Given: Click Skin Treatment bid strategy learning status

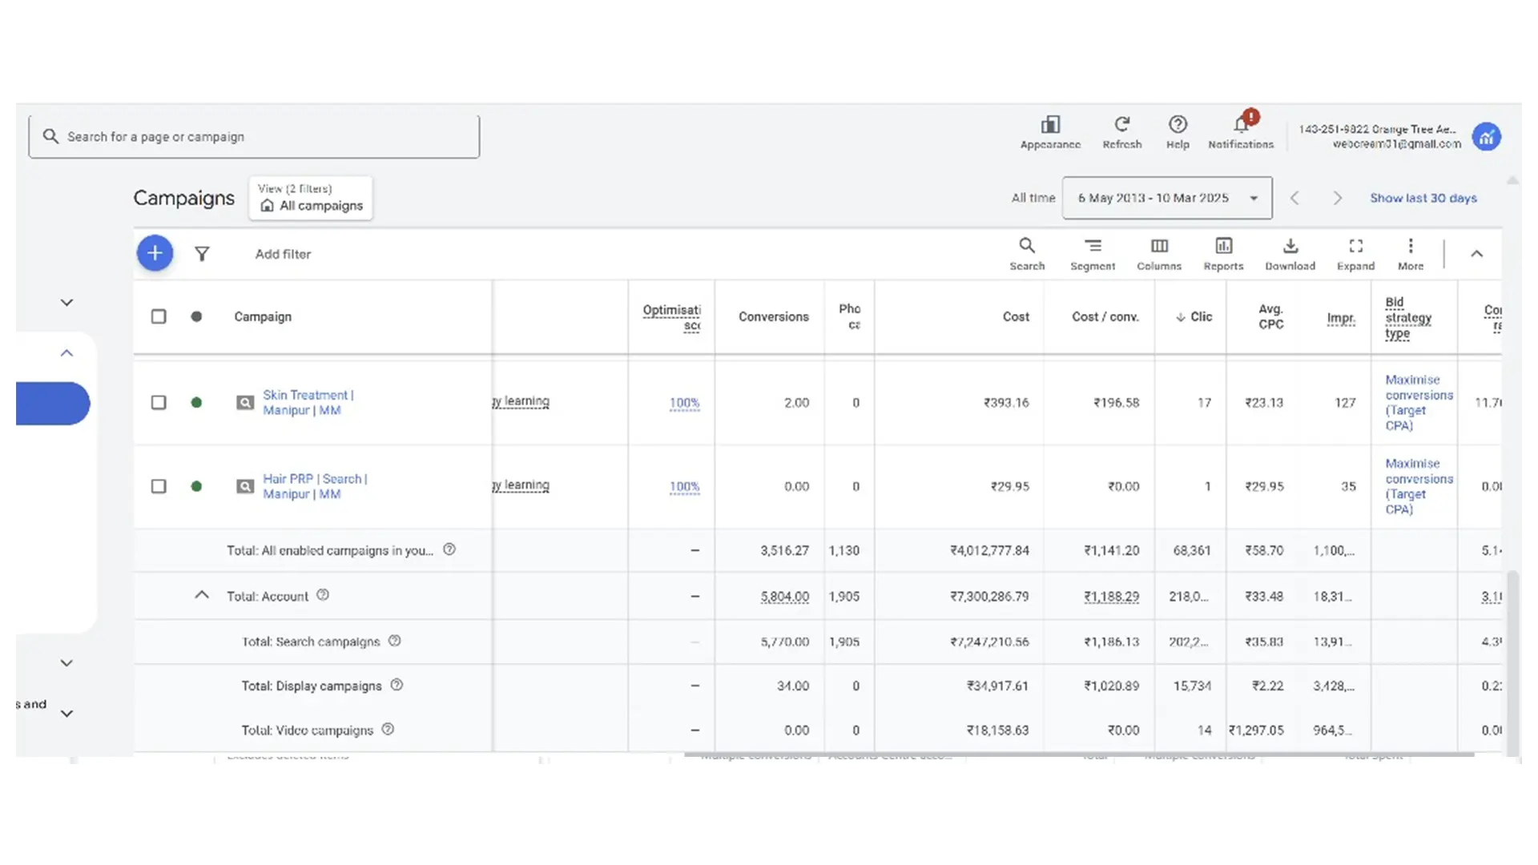Looking at the screenshot, I should point(521,401).
